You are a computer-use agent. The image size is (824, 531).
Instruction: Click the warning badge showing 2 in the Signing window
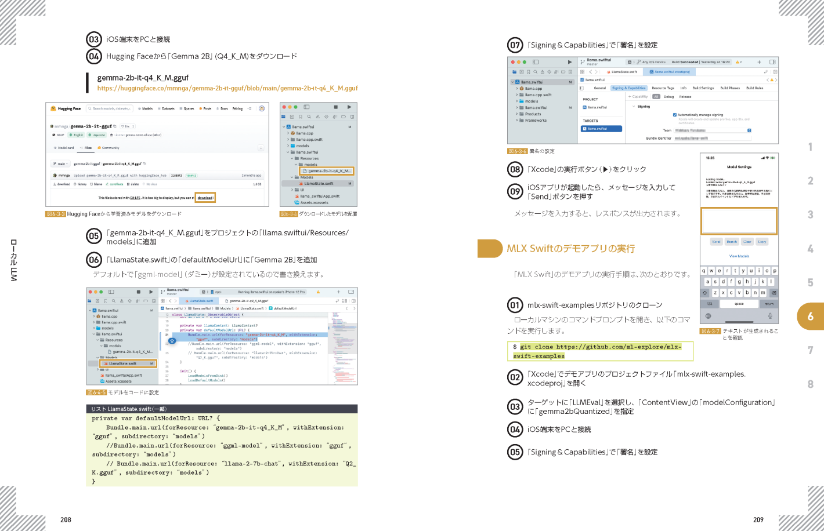(739, 62)
